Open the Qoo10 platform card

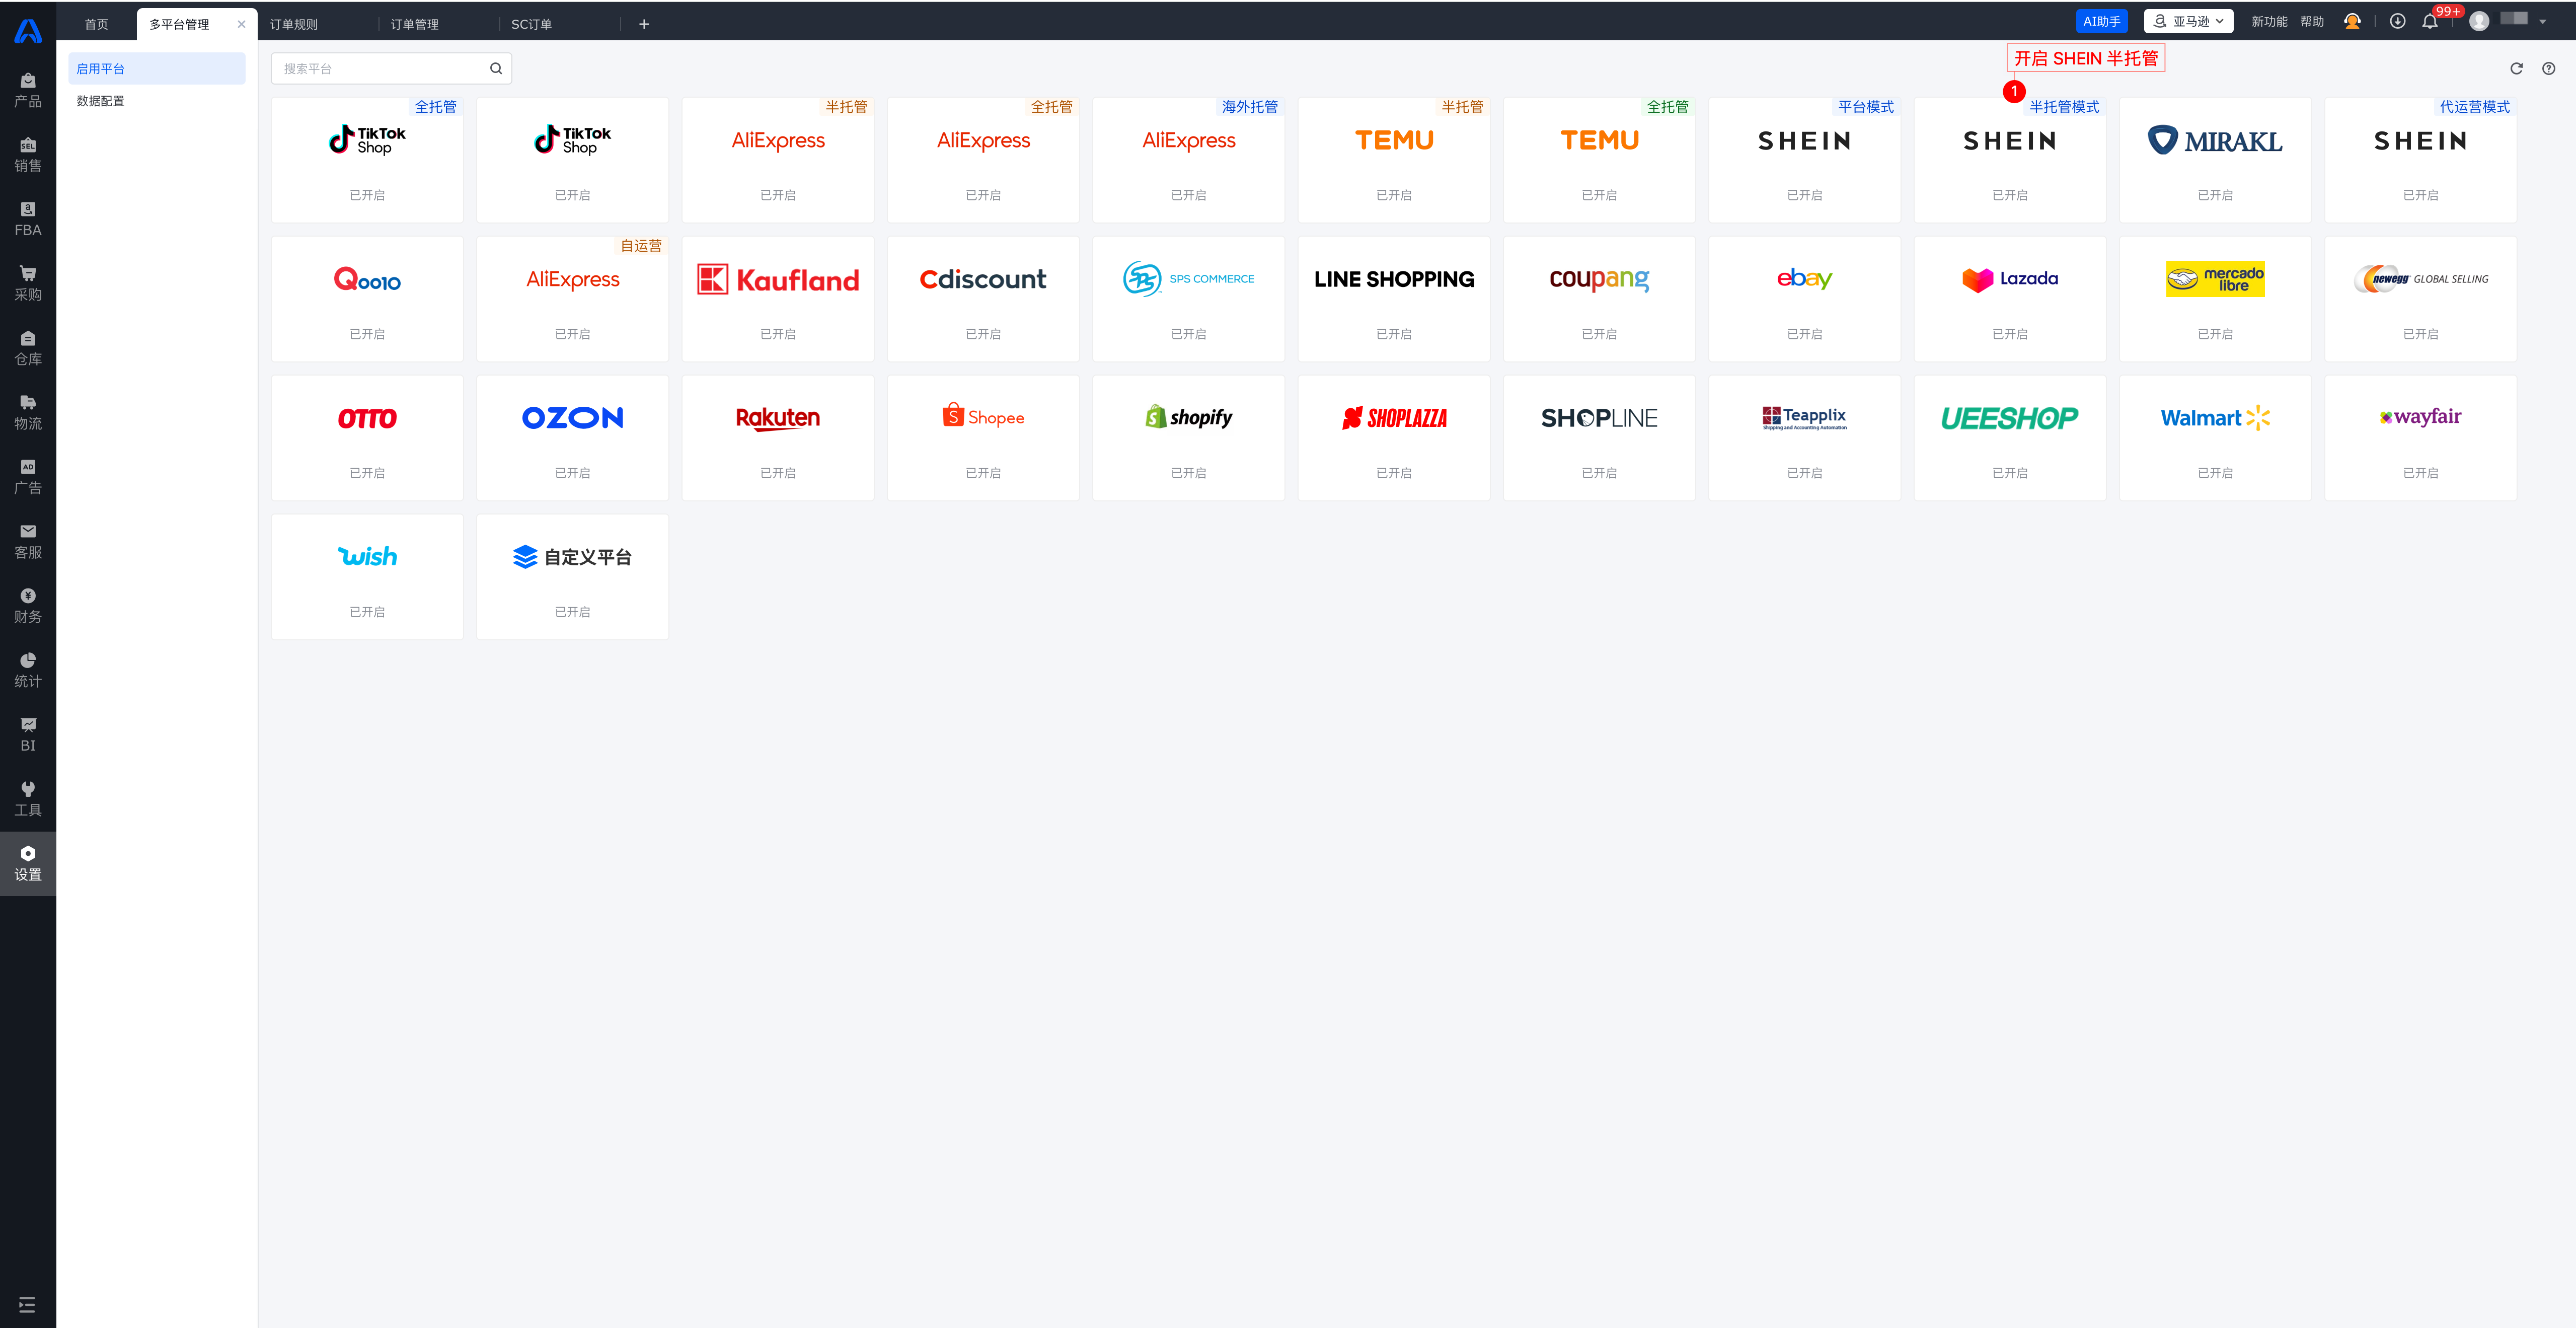[x=367, y=299]
